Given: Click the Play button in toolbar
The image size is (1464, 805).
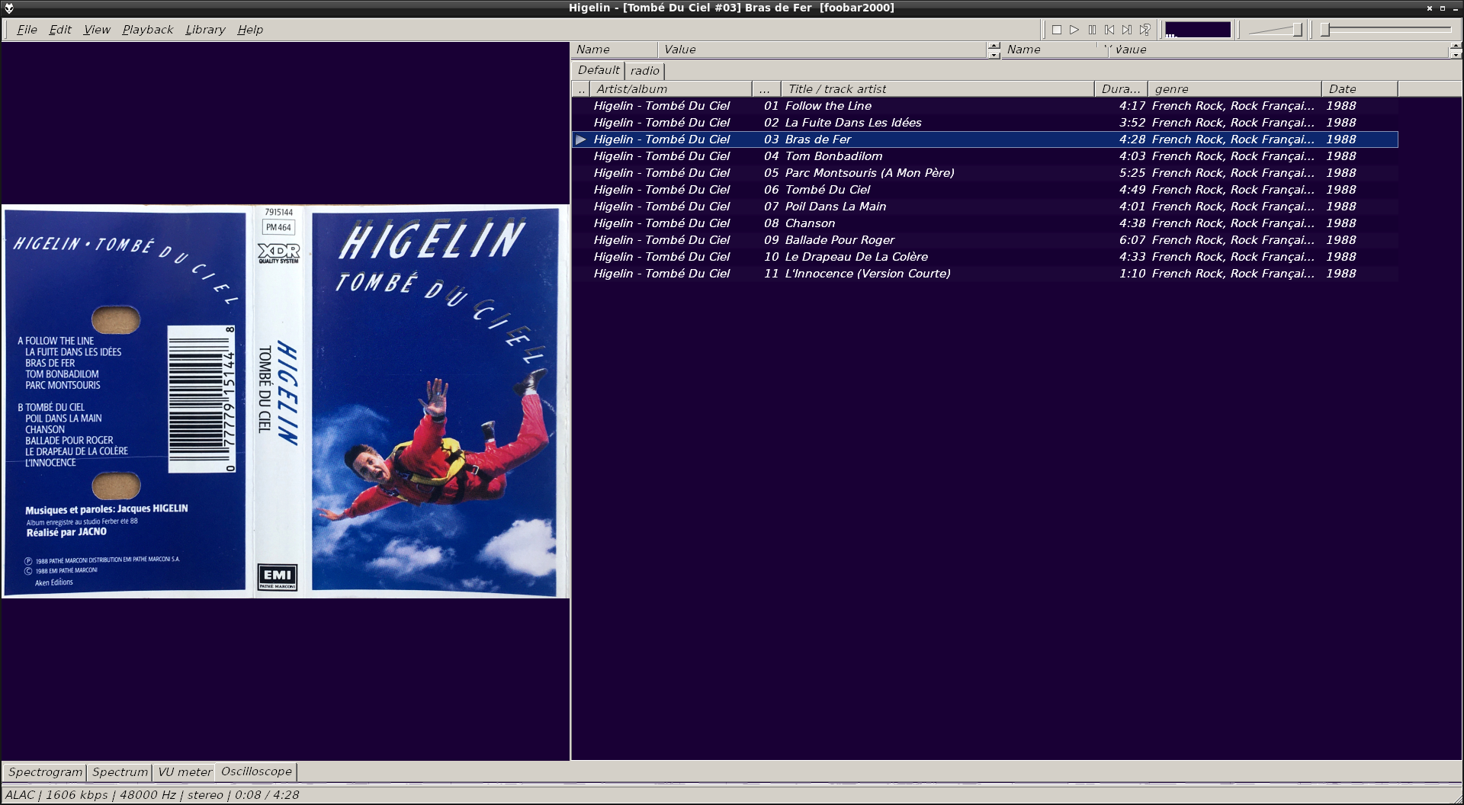Looking at the screenshot, I should click(1074, 30).
